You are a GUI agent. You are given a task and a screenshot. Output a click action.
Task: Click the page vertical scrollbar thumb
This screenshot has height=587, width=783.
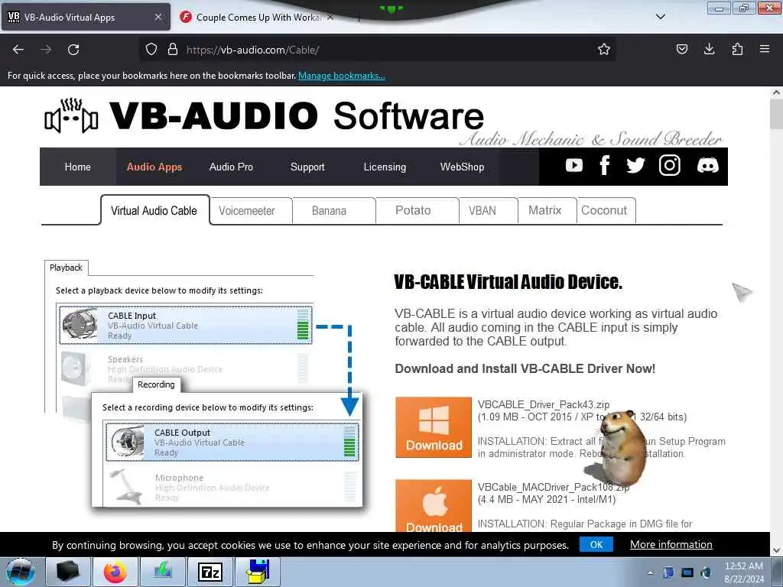click(x=777, y=114)
